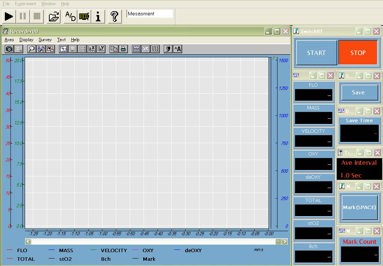Click the MASS value display

coord(314,118)
